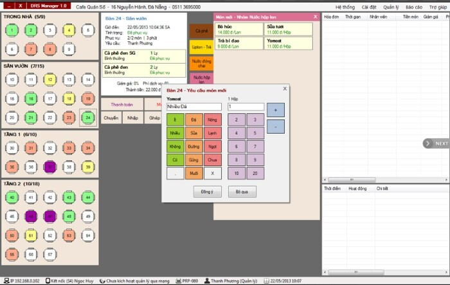Open table 12 in the garden area

[x=50, y=80]
